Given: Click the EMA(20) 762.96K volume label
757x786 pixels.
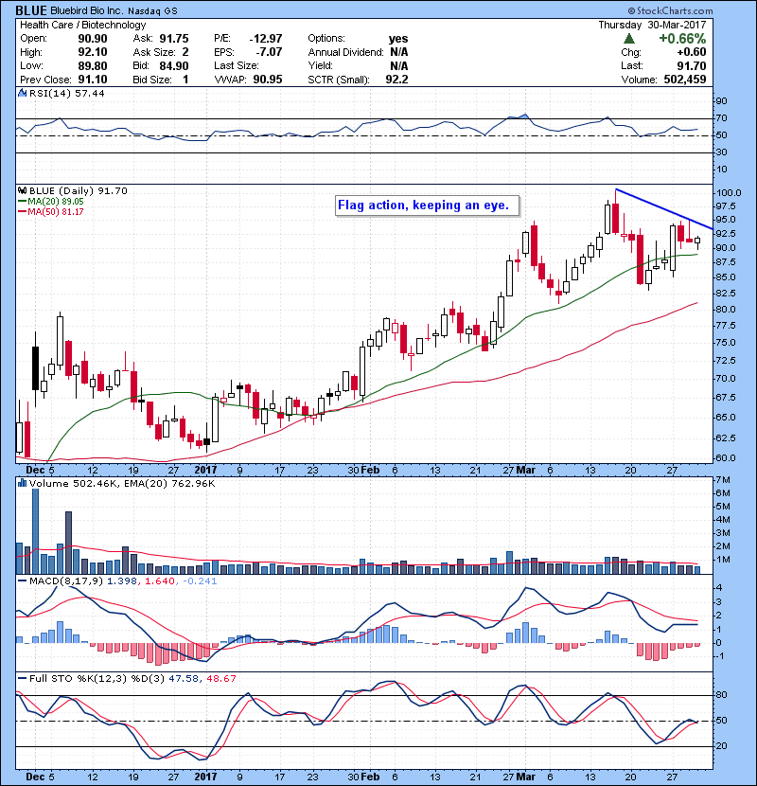Looking at the screenshot, I should pos(168,484).
